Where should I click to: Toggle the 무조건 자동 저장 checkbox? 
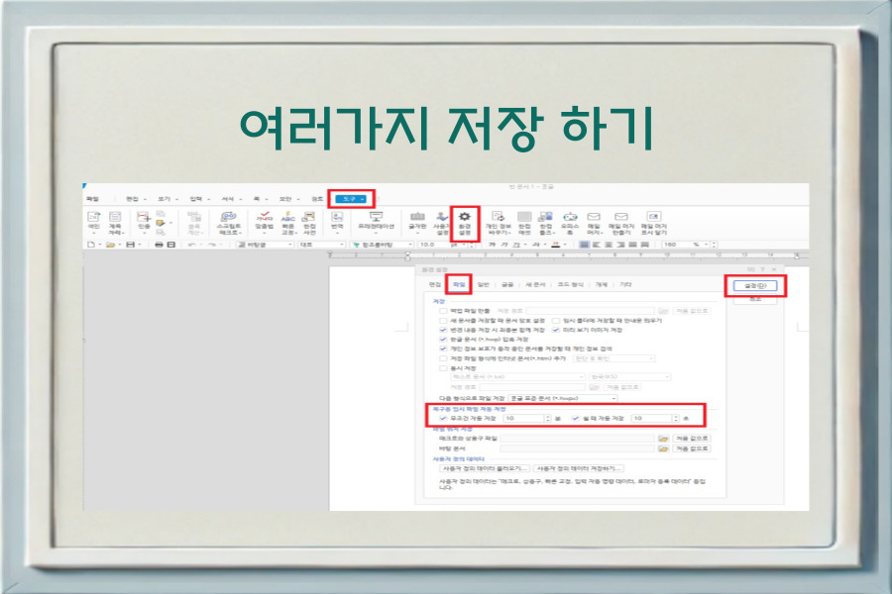443,419
